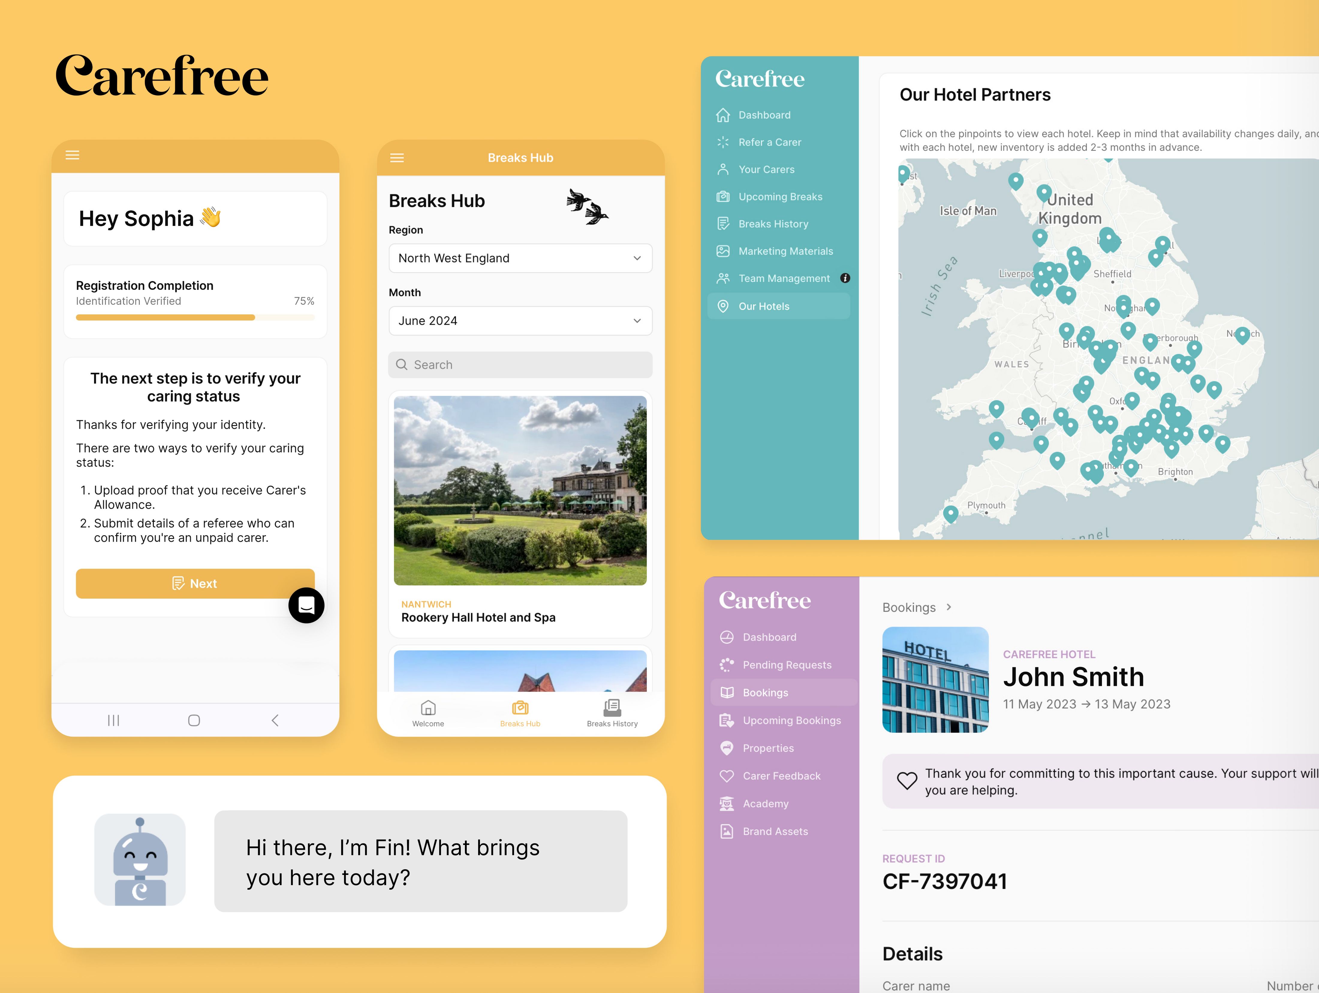The image size is (1319, 993).
Task: Open the black chat bubble widget
Action: (306, 606)
